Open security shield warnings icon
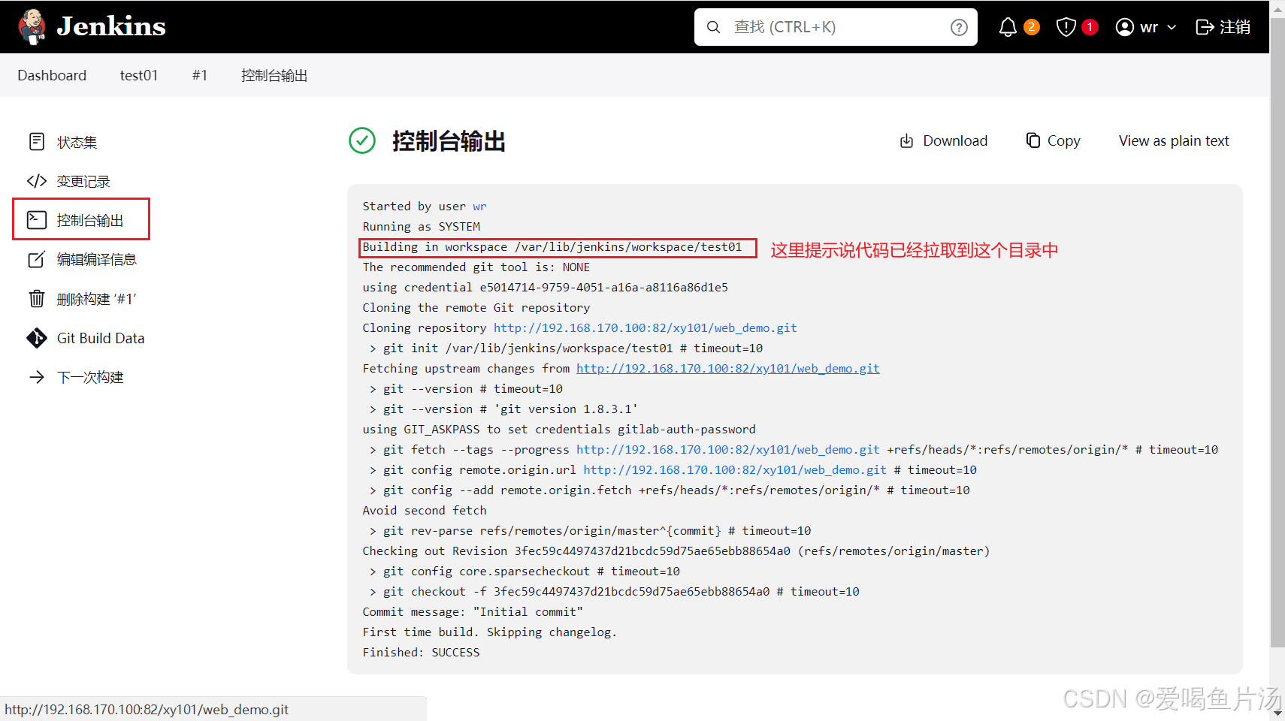Viewport: 1285px width, 721px height. pos(1066,27)
